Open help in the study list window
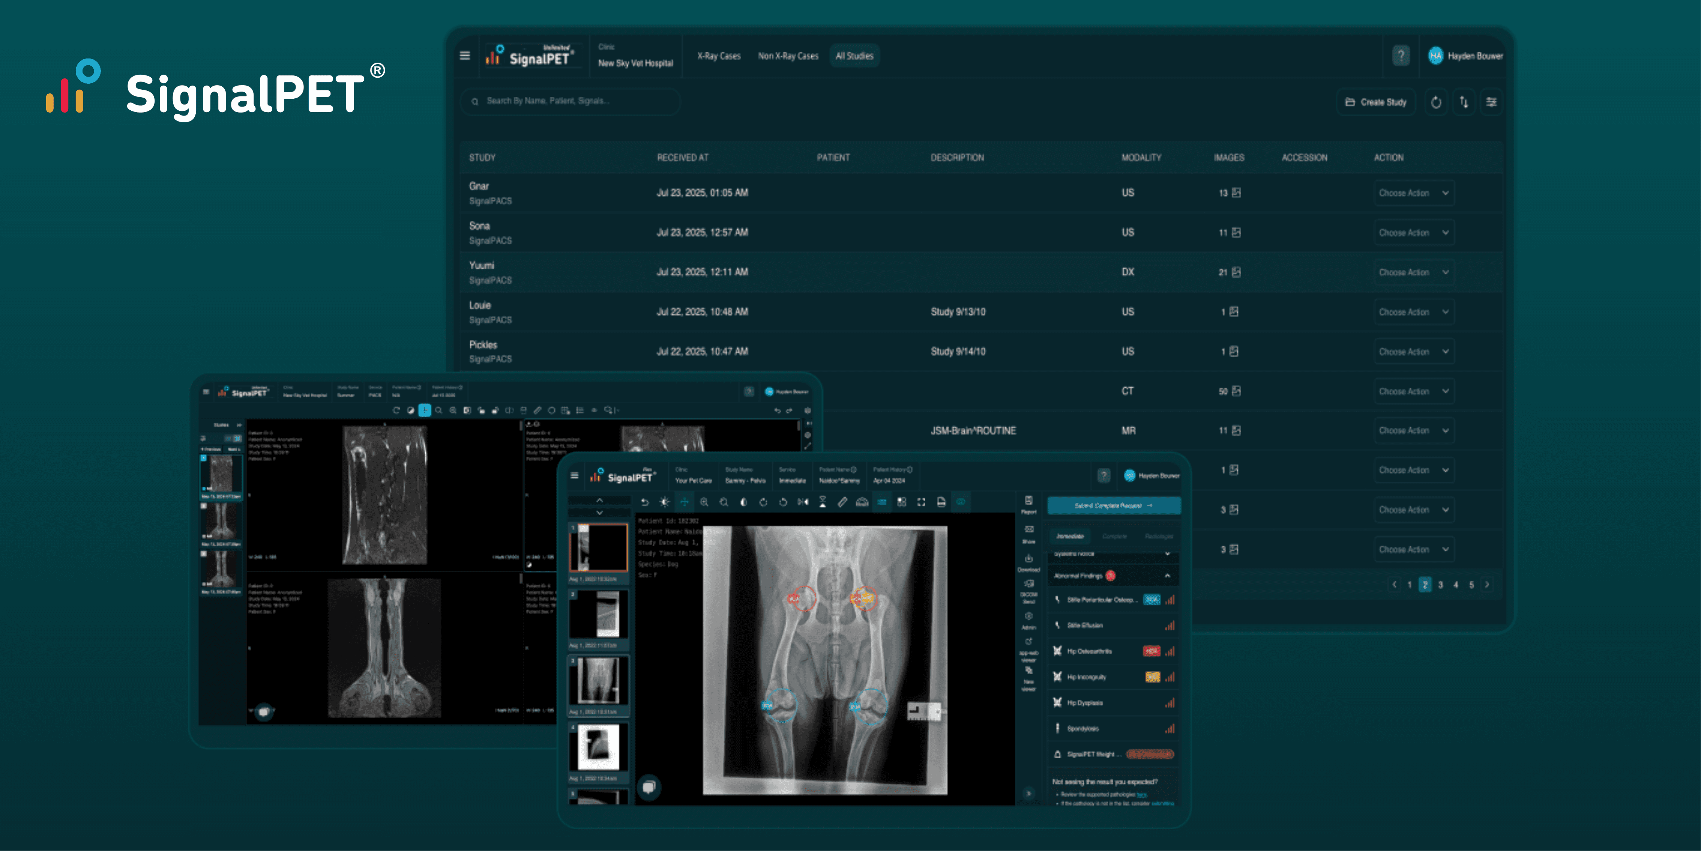 point(1401,56)
